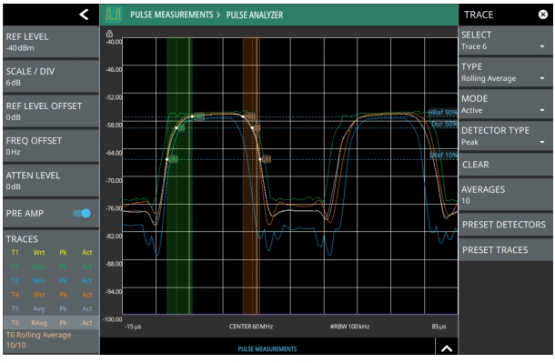Select trace T2 Max row

pos(51,267)
